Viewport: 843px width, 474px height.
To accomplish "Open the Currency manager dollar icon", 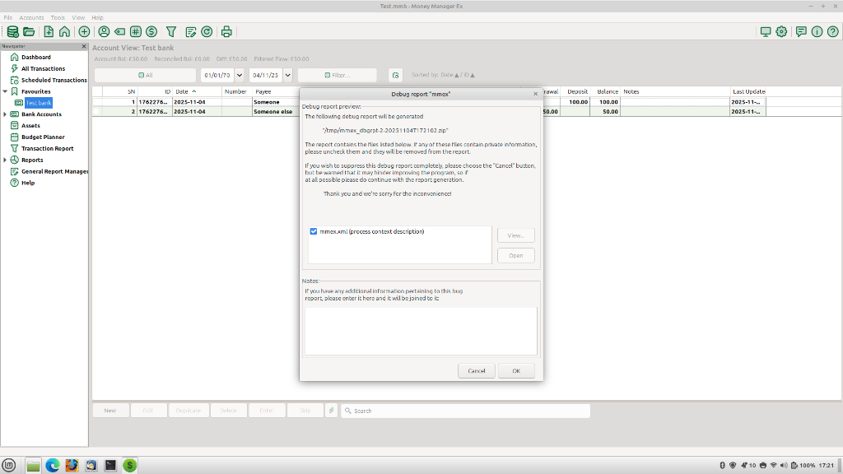I will 151,32.
